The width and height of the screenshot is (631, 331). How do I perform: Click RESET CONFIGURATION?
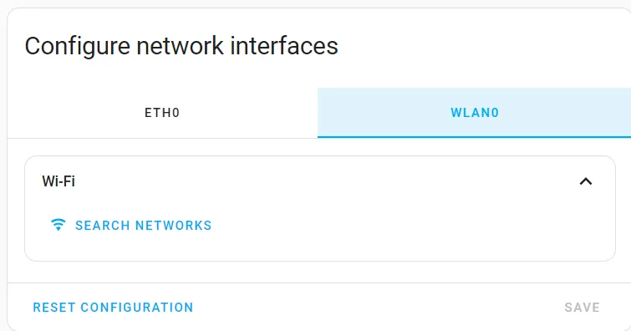coord(113,308)
